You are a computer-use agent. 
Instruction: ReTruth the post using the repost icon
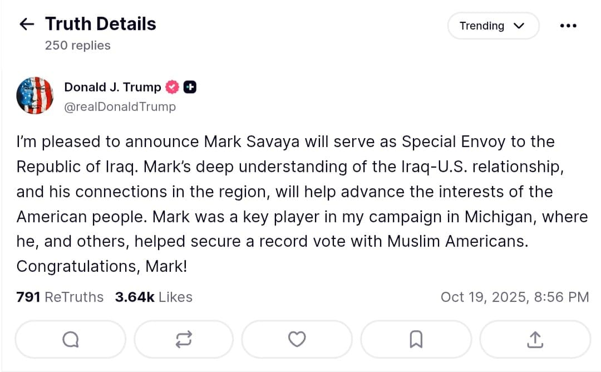(x=184, y=339)
